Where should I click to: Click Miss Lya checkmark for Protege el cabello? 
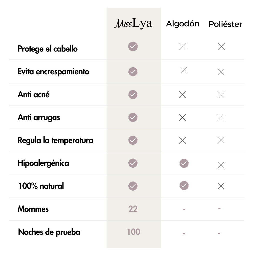(133, 47)
